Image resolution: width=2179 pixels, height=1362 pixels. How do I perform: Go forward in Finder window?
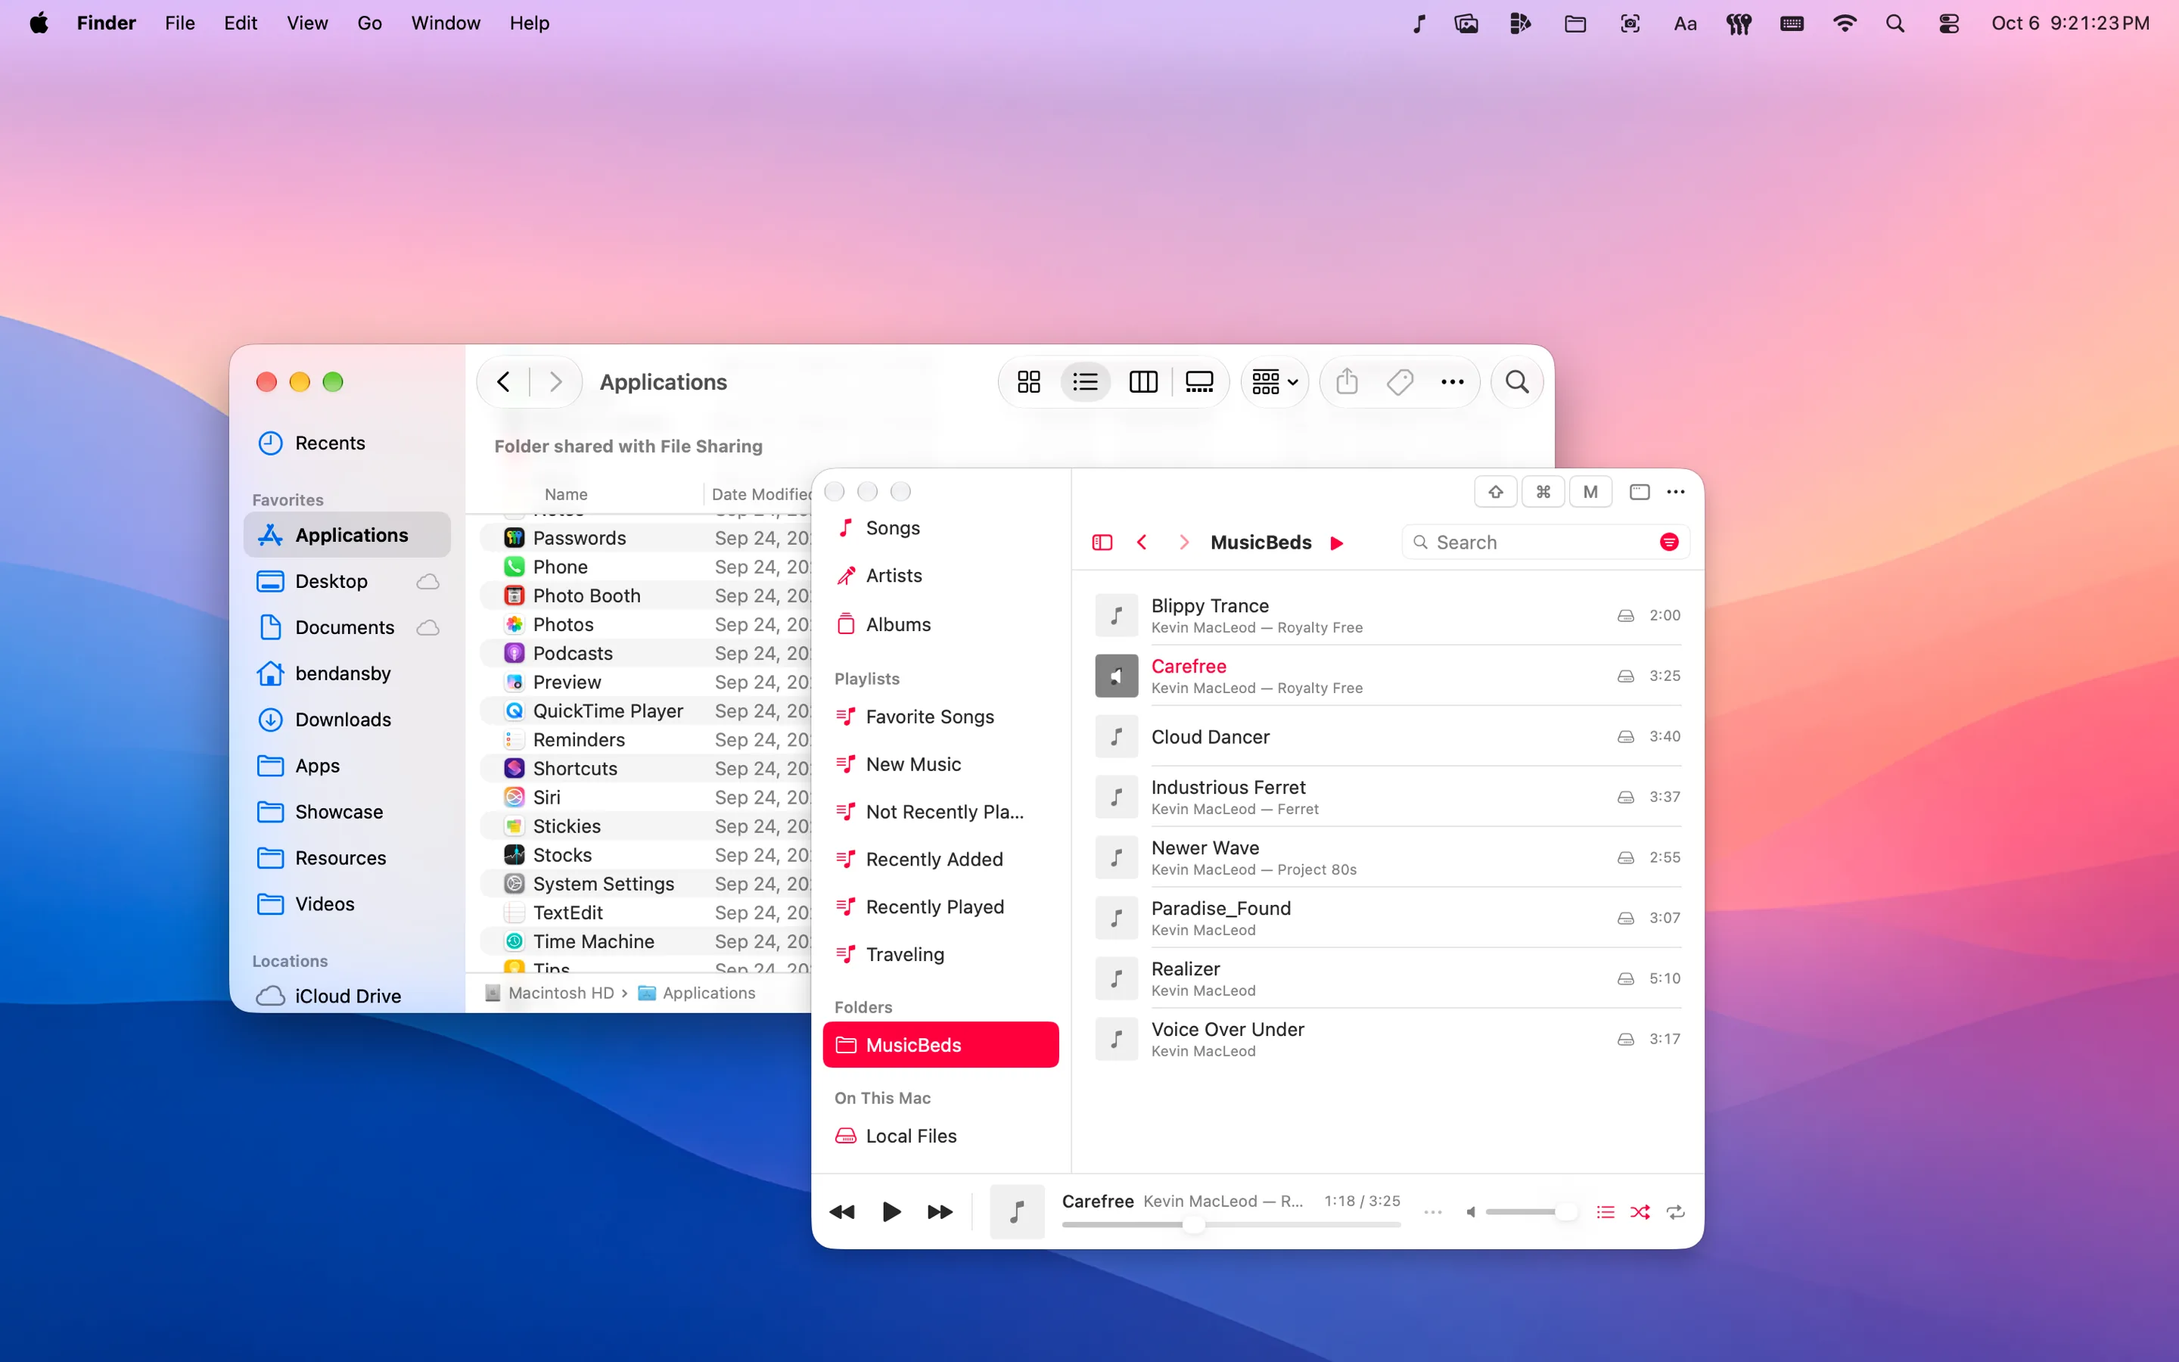pos(555,382)
